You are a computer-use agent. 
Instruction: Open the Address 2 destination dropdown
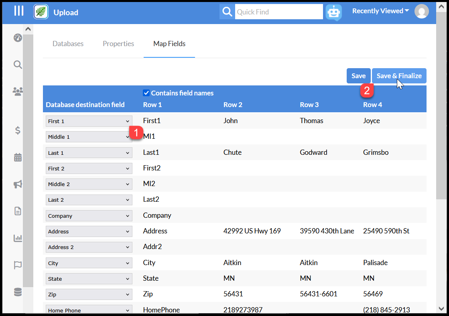(x=89, y=247)
